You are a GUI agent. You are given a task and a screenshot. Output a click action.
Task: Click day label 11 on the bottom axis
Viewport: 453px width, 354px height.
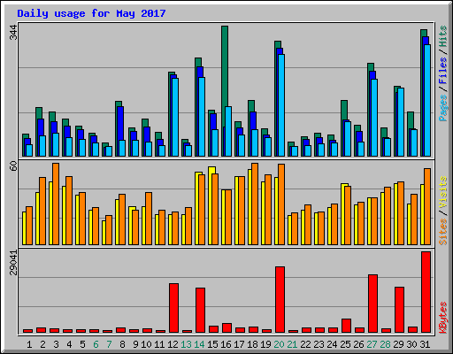pos(159,344)
